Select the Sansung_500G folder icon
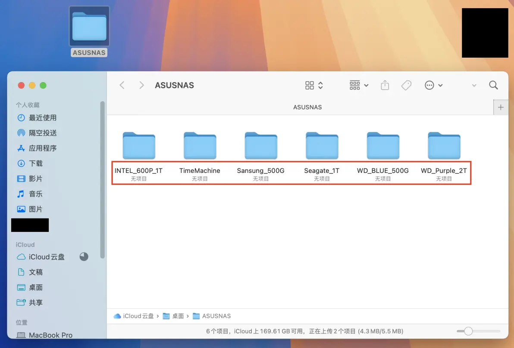Viewport: 514px width, 348px height. tap(261, 145)
